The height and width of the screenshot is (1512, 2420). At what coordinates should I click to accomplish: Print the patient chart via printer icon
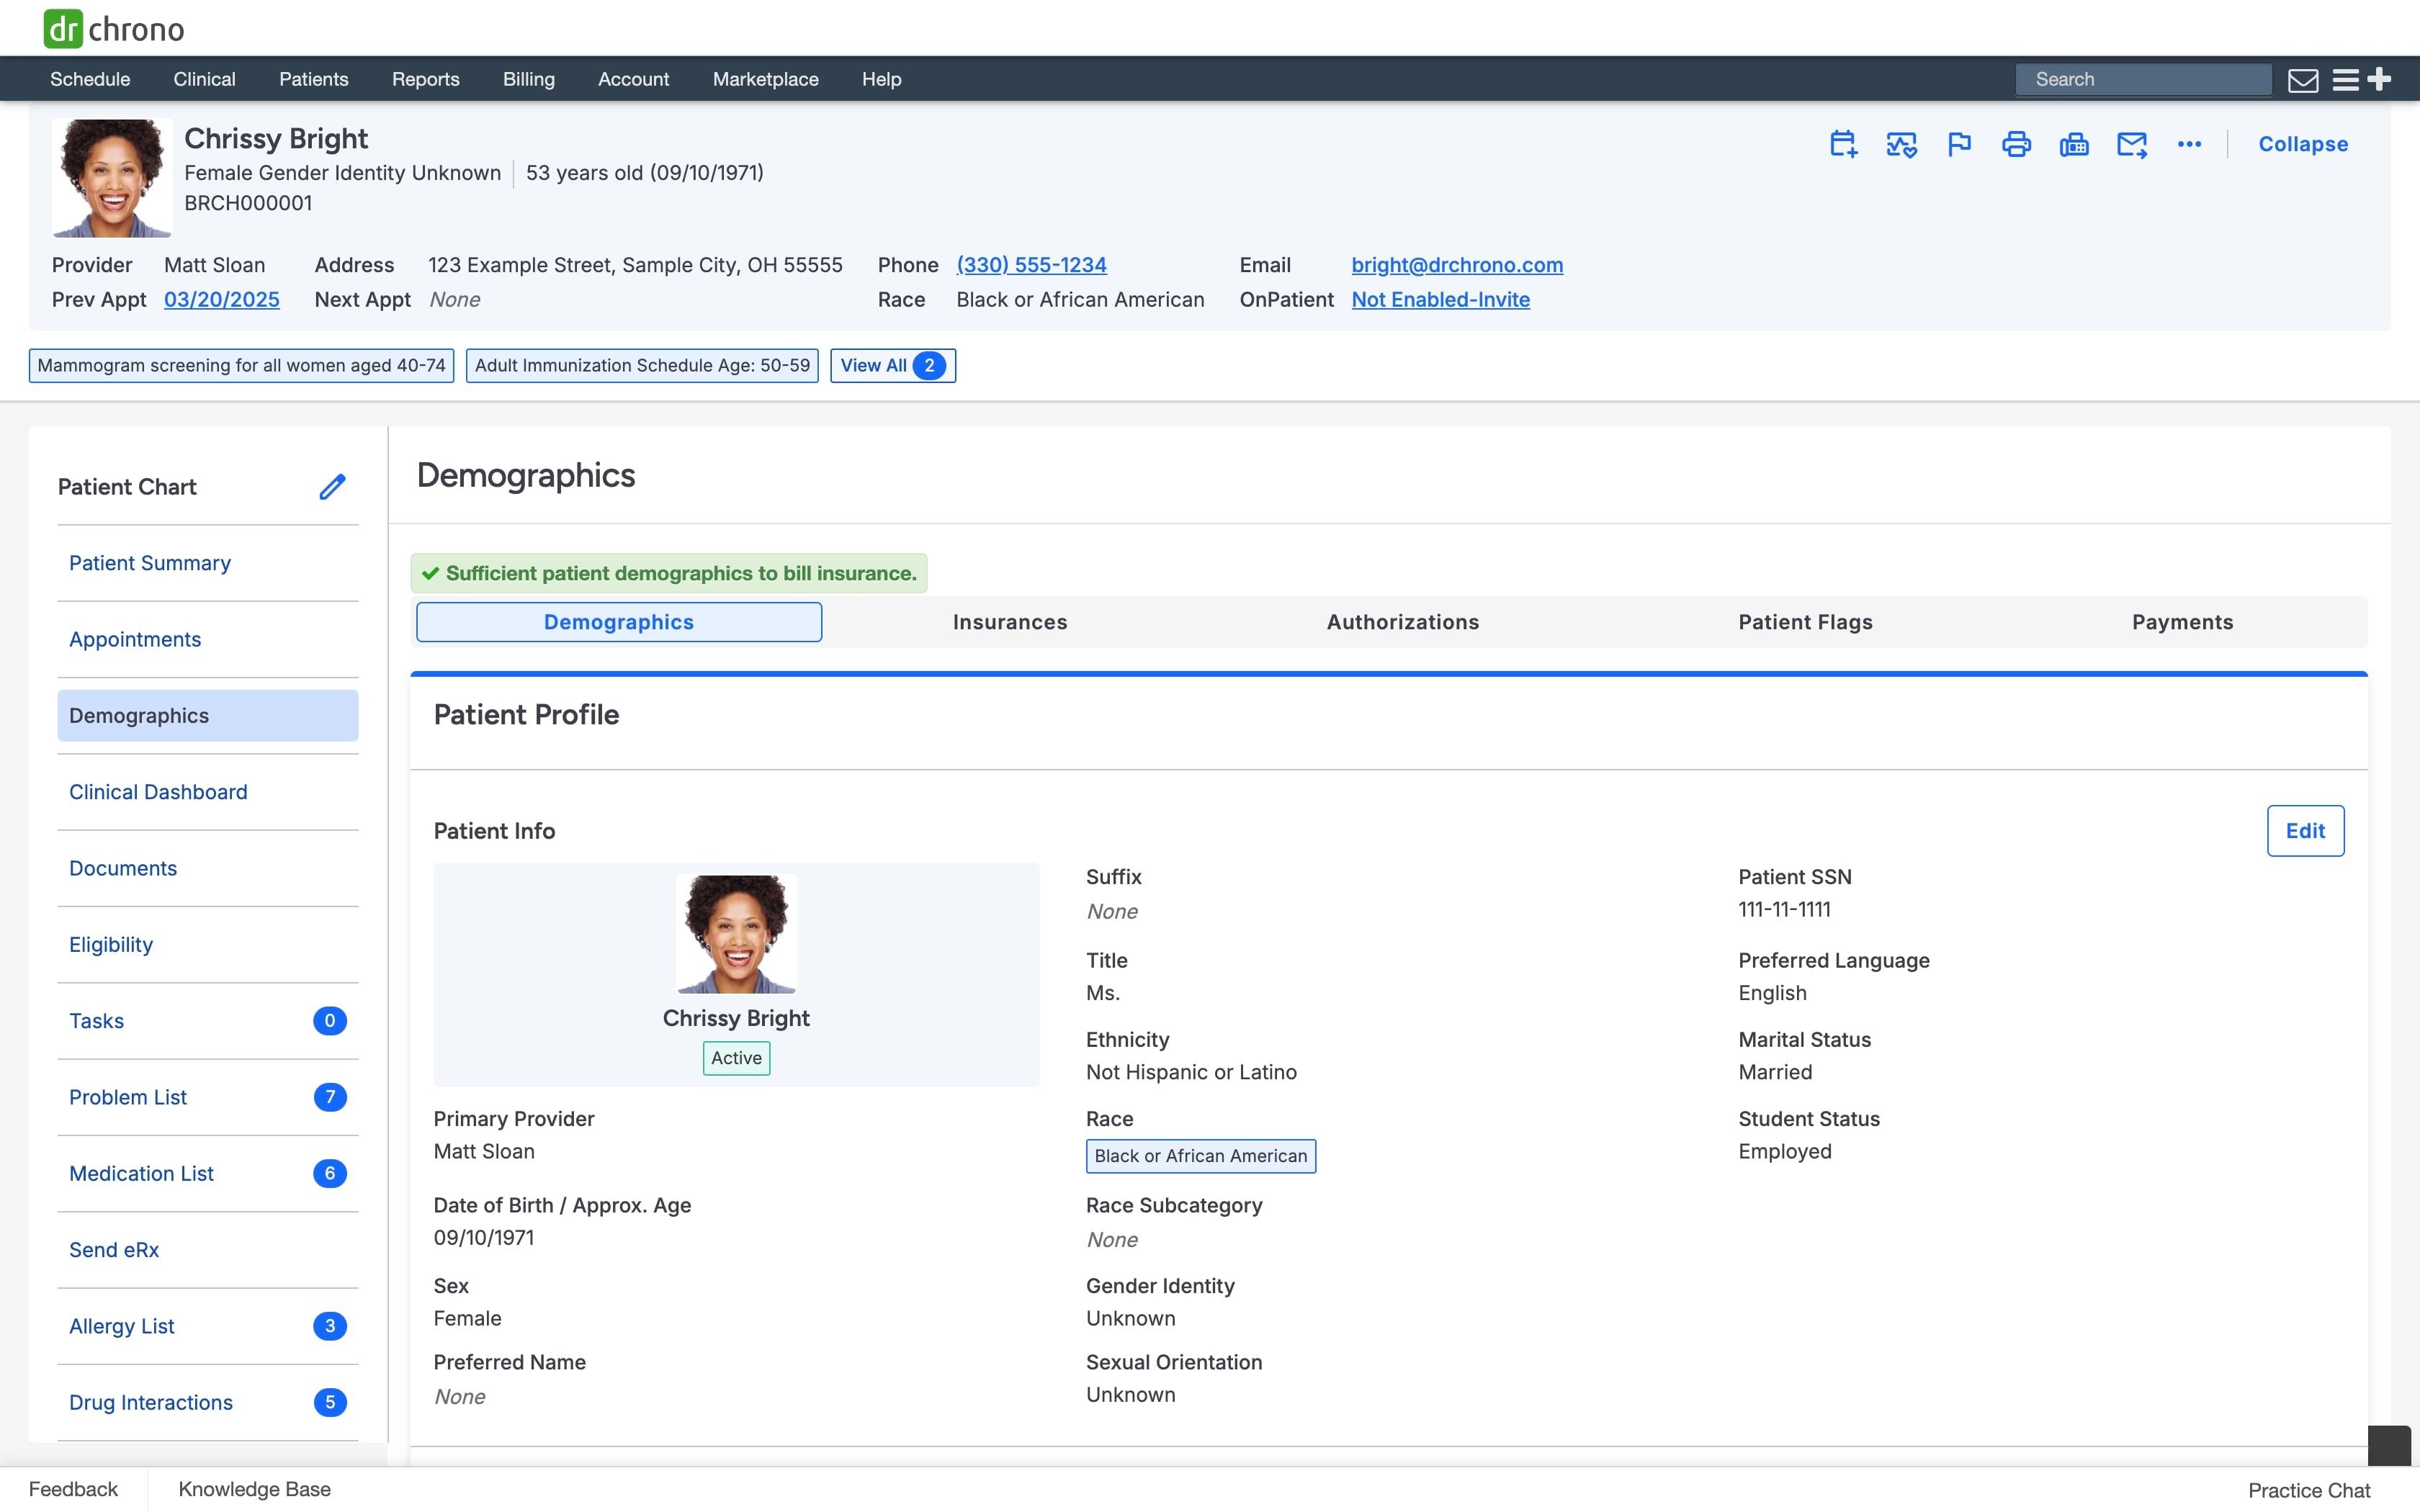2016,144
